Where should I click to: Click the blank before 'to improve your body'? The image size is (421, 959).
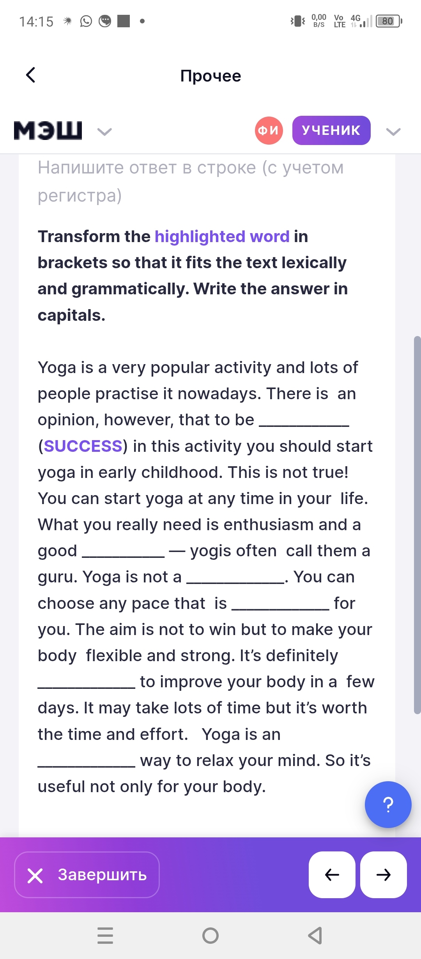click(87, 683)
